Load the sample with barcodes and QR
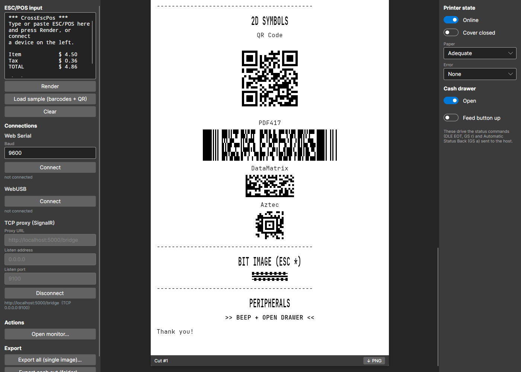This screenshot has height=372, width=521. (x=50, y=99)
